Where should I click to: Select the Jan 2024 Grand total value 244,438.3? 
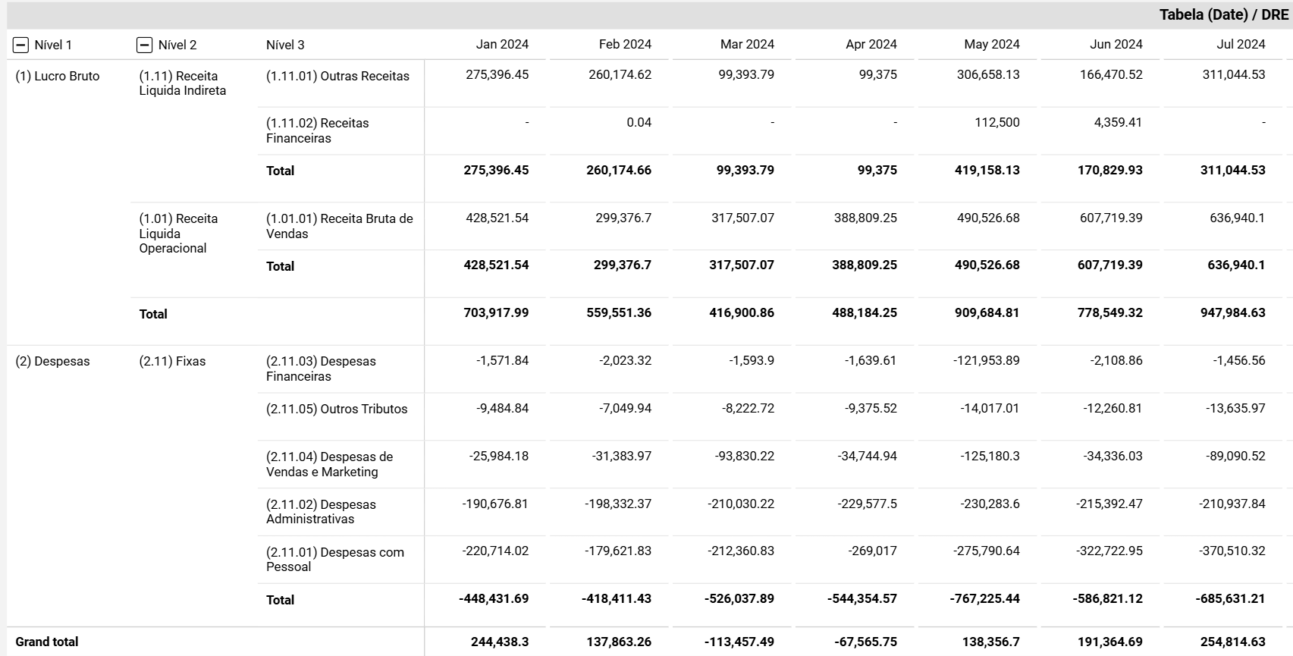tap(499, 642)
